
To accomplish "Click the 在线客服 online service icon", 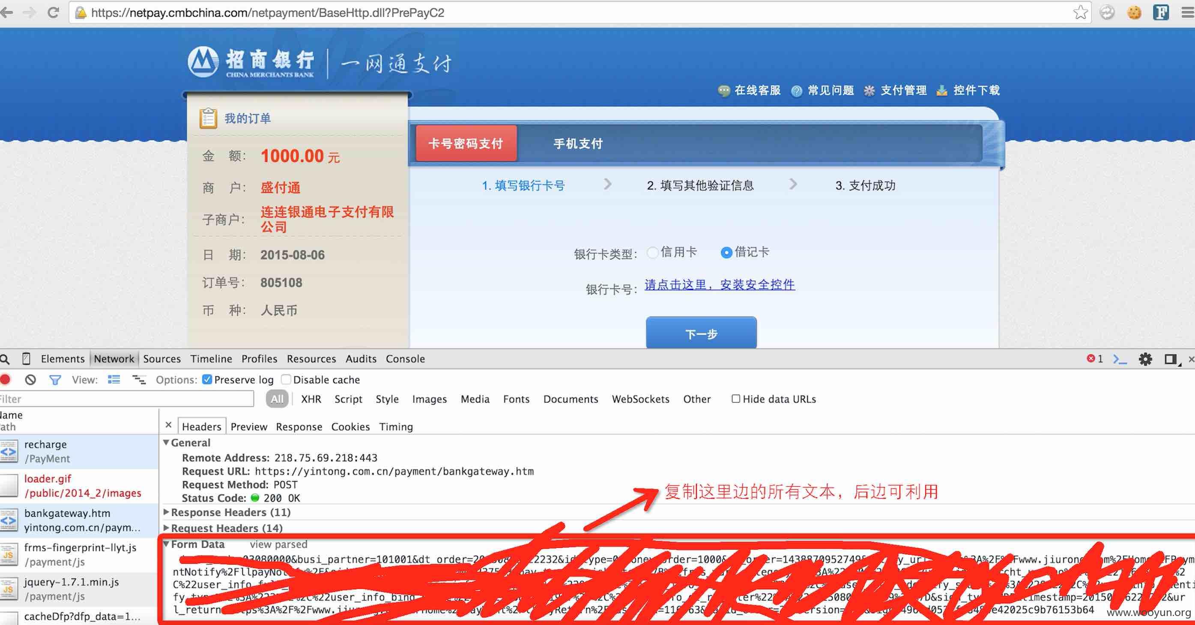I will tap(724, 90).
